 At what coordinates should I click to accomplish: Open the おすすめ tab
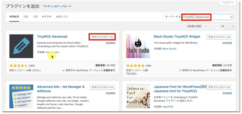[x=47, y=17]
